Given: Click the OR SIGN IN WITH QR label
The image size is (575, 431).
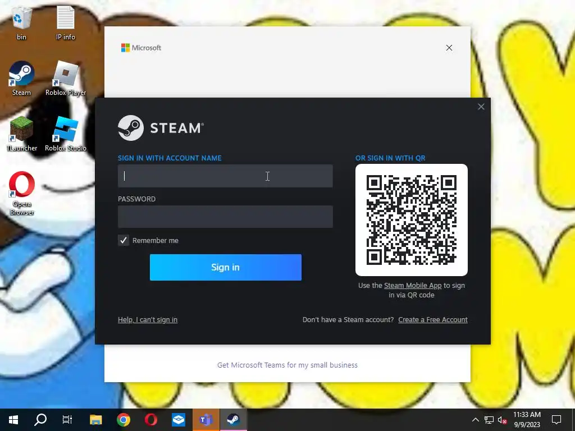Looking at the screenshot, I should coord(390,158).
